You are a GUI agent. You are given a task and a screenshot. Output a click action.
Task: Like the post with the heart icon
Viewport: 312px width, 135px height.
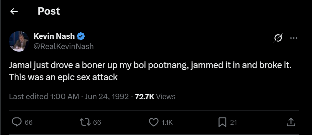153,122
